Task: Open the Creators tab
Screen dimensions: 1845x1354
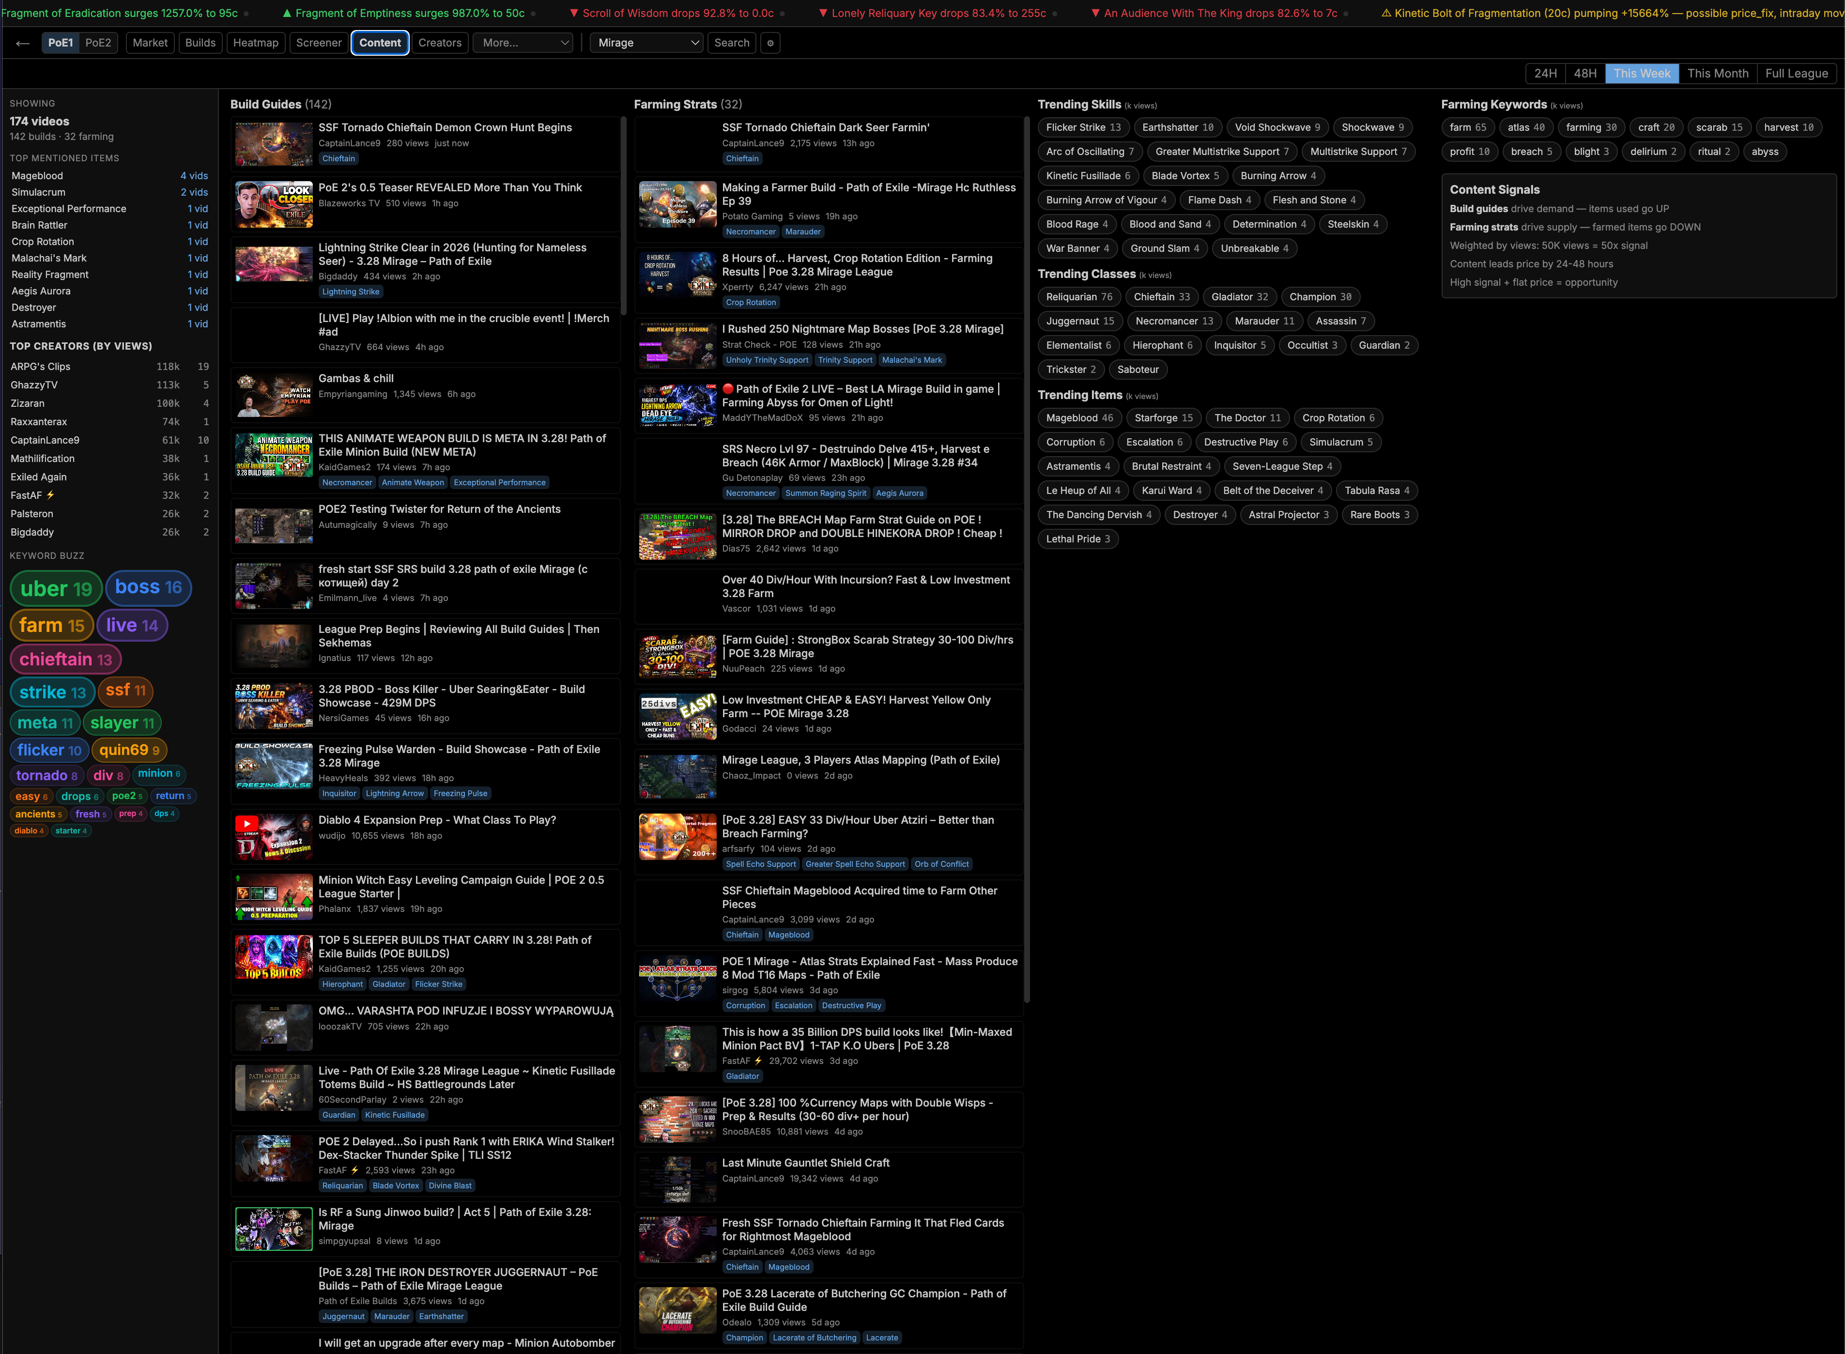Action: click(440, 44)
